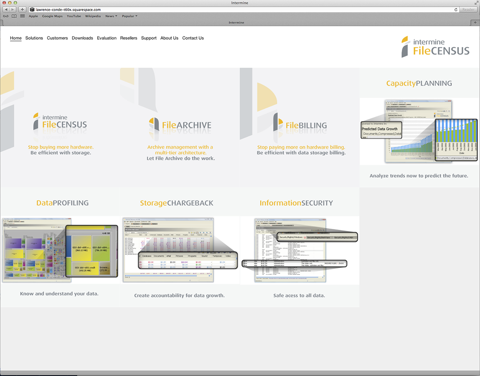The image size is (480, 376).
Task: Open the Customers nav item
Action: tap(57, 38)
